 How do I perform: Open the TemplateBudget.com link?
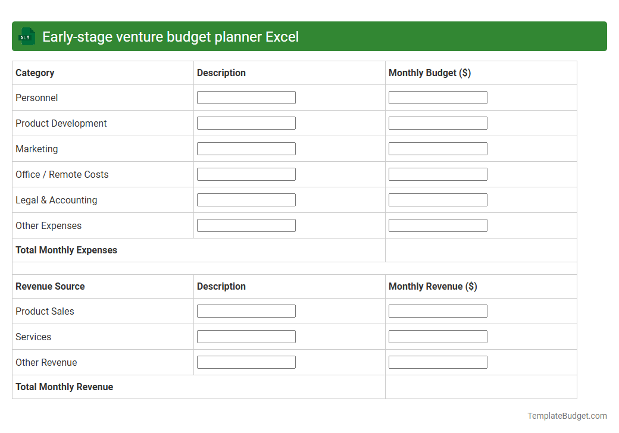[x=567, y=416]
